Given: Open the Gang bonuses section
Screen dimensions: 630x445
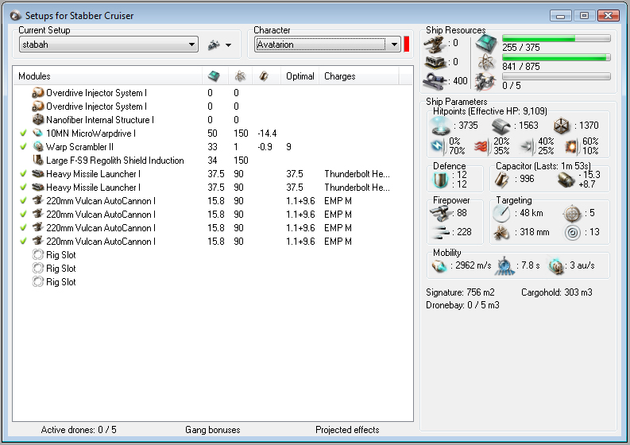Looking at the screenshot, I should [x=212, y=430].
